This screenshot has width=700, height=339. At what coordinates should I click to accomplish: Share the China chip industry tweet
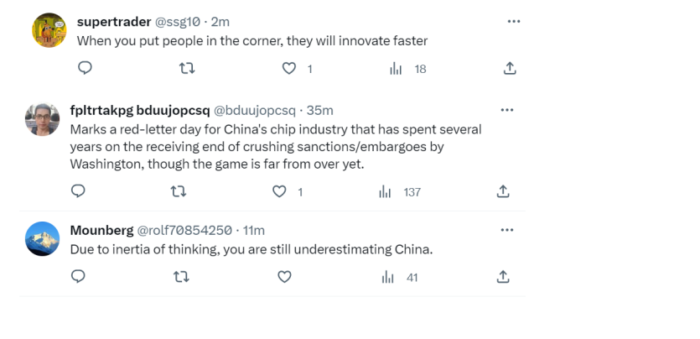[x=503, y=191]
